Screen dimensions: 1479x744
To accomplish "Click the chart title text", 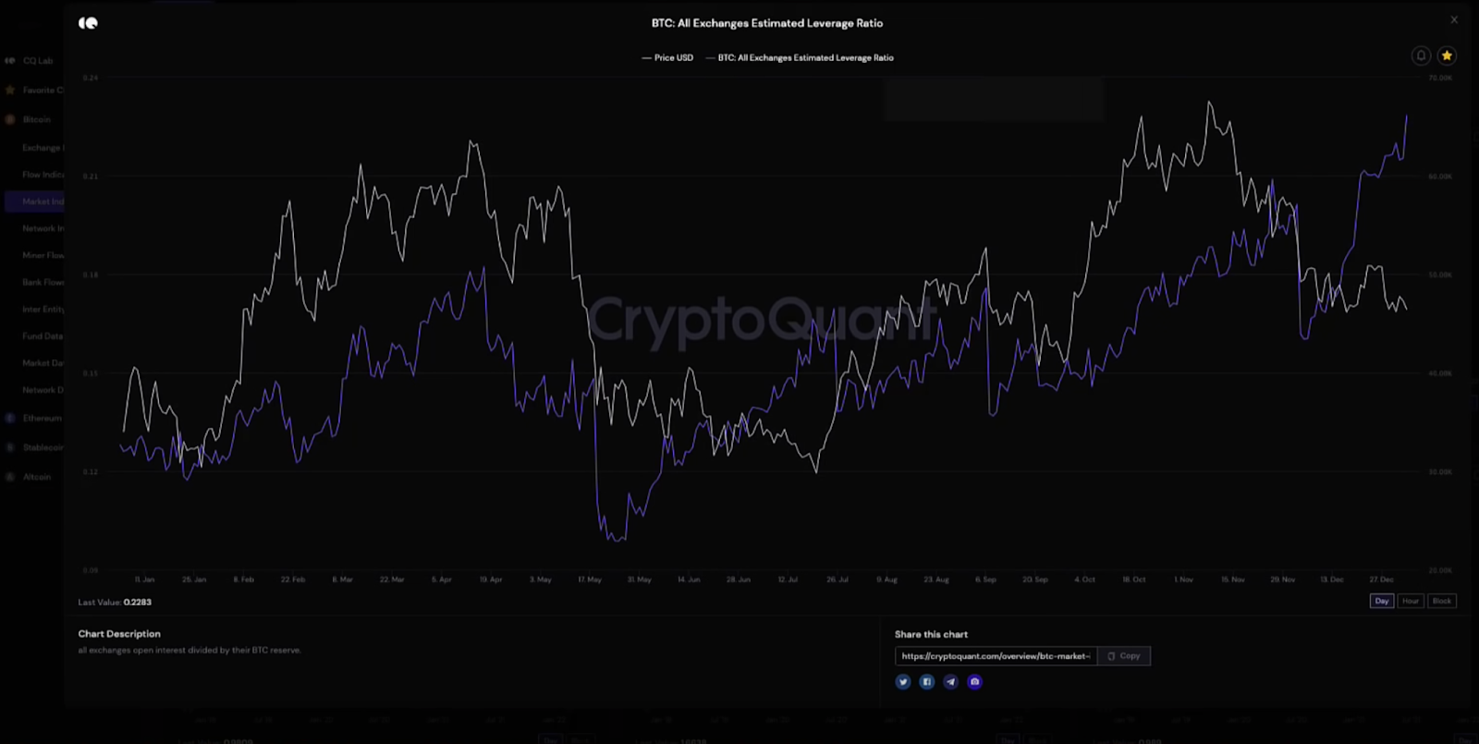I will click(x=767, y=23).
